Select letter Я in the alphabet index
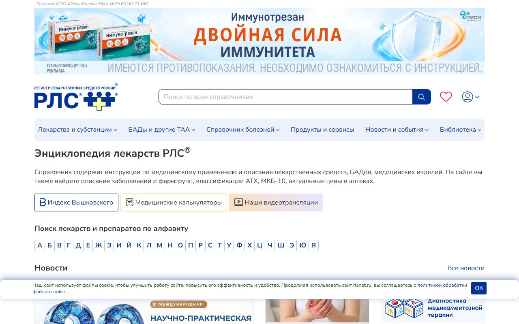This screenshot has height=324, width=519. coord(313,245)
